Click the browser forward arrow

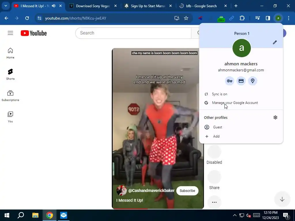pyautogui.click(x=17, y=18)
